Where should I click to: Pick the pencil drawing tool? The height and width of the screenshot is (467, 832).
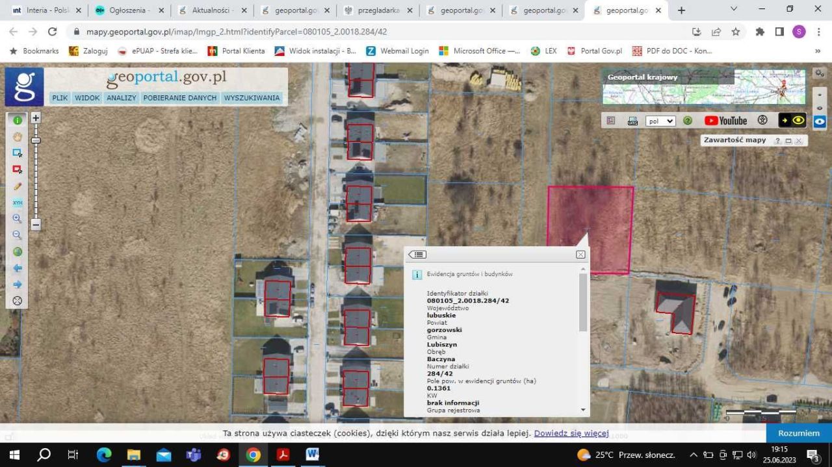[x=18, y=186]
